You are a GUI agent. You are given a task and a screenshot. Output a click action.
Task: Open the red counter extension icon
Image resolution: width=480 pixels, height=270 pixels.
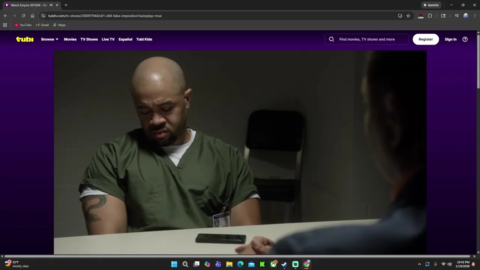coord(420,16)
